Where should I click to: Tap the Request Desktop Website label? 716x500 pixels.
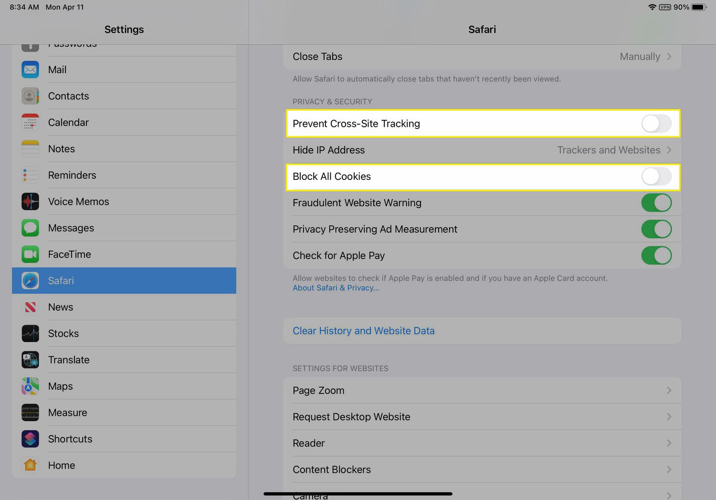[x=351, y=417]
